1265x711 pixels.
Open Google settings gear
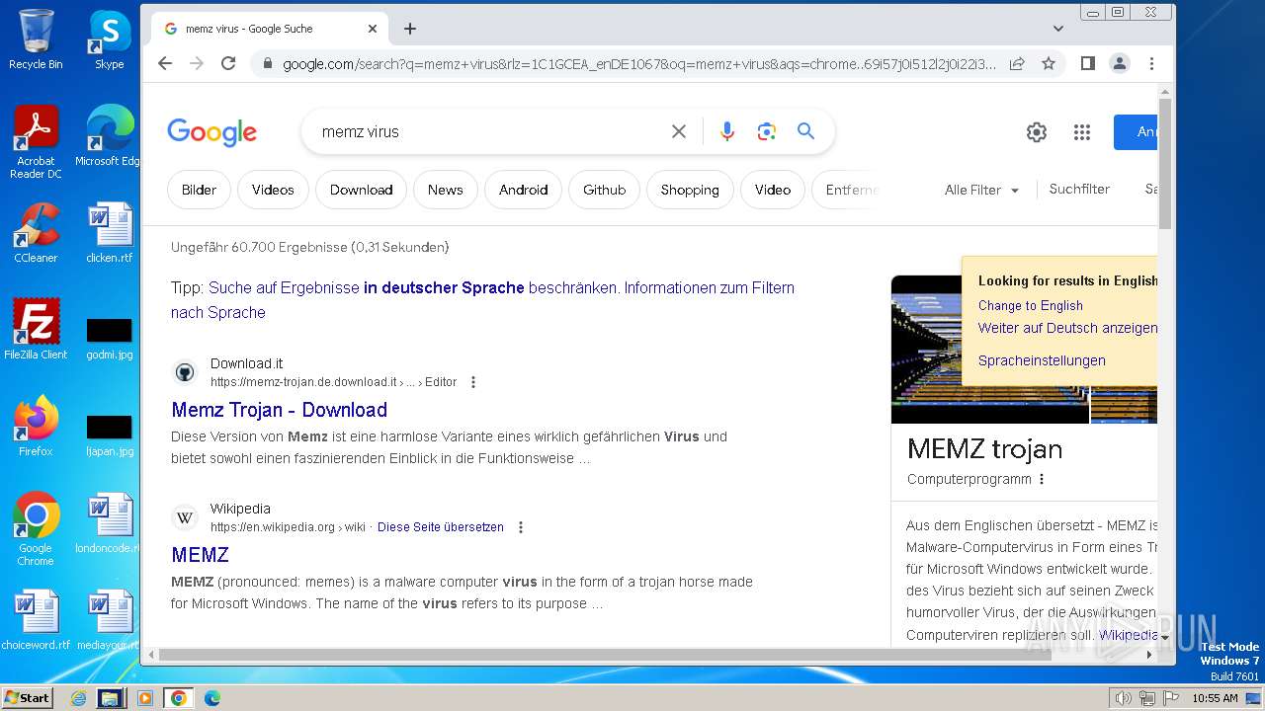(1036, 132)
